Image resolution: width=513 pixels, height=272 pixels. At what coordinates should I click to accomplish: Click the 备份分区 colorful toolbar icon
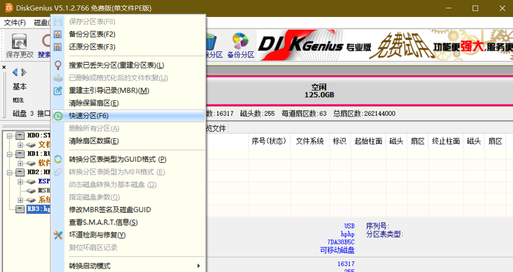click(x=240, y=42)
